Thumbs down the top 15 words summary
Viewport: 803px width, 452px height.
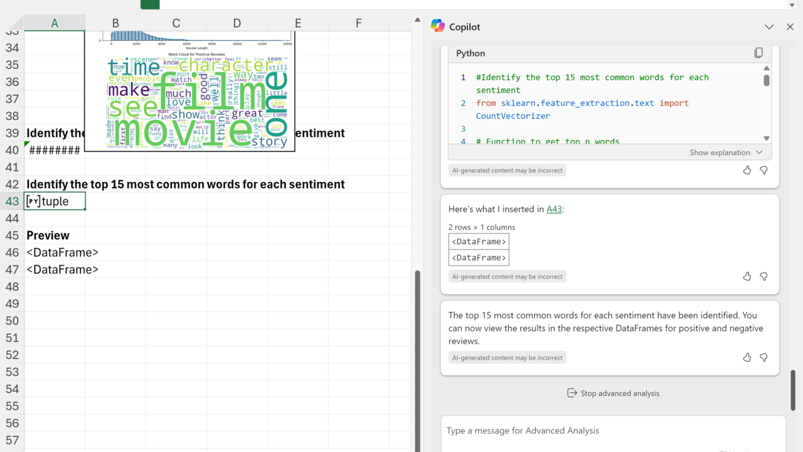click(x=763, y=357)
